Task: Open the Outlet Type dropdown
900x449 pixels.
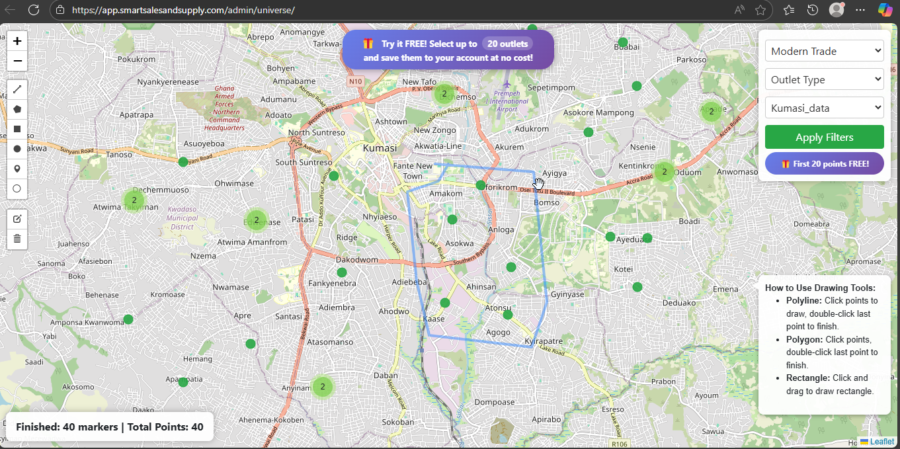Action: click(824, 79)
